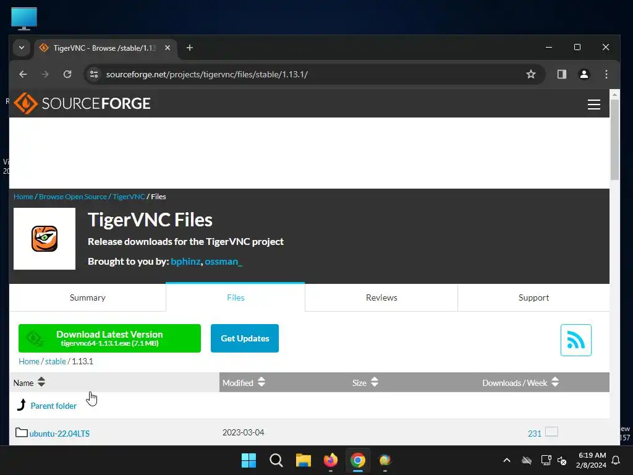Open contributor bphinz profile link

pyautogui.click(x=185, y=262)
